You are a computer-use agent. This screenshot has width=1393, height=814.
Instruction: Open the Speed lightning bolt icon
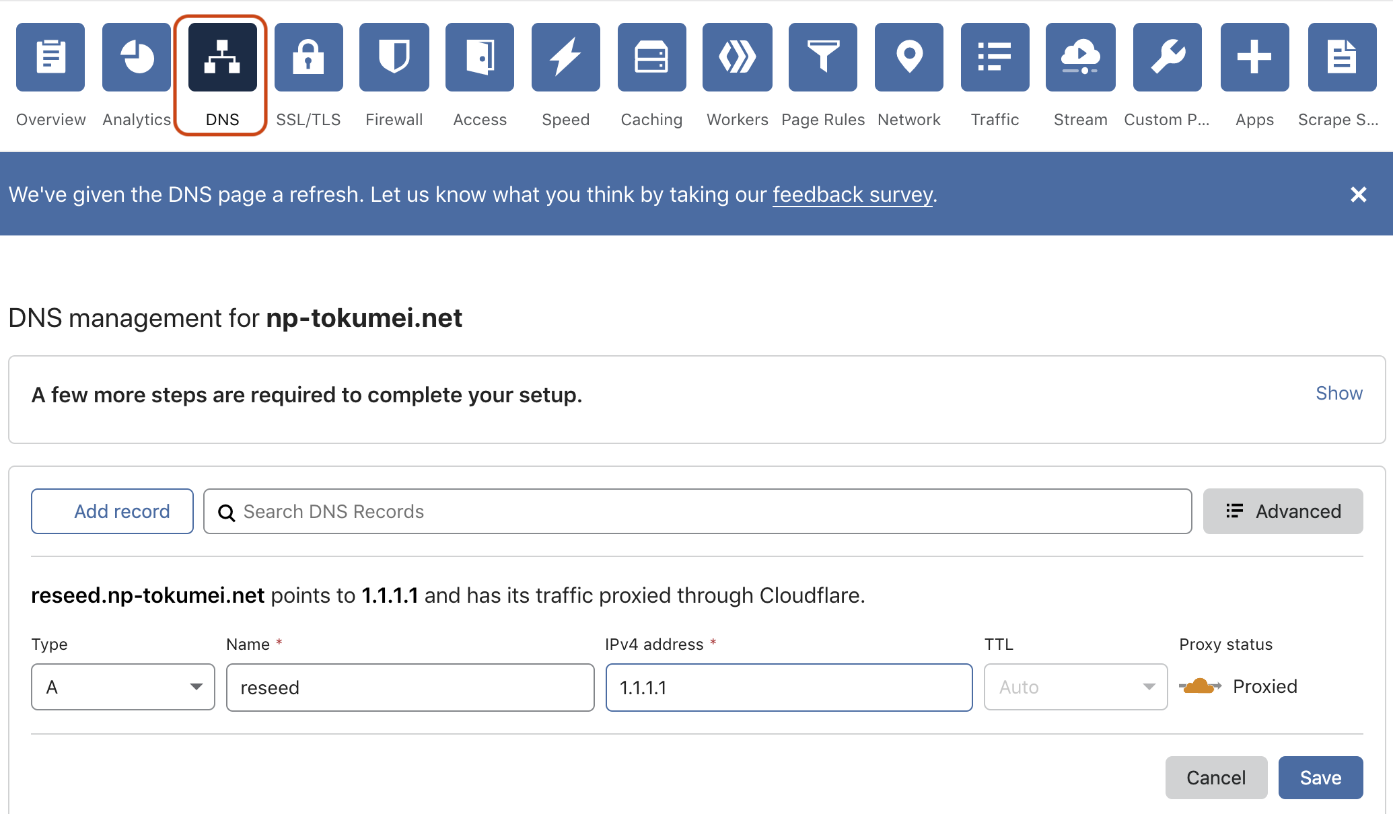(x=566, y=57)
